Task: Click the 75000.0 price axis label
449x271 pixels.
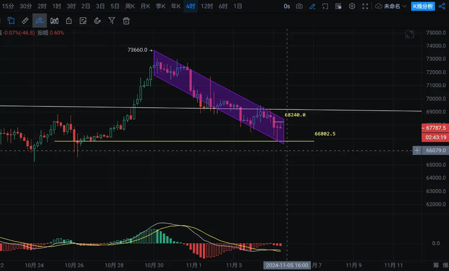Action: 436,33
